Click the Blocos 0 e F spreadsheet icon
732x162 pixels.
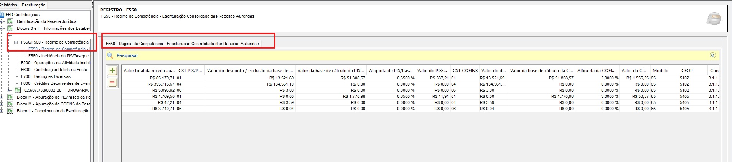[x=10, y=28]
